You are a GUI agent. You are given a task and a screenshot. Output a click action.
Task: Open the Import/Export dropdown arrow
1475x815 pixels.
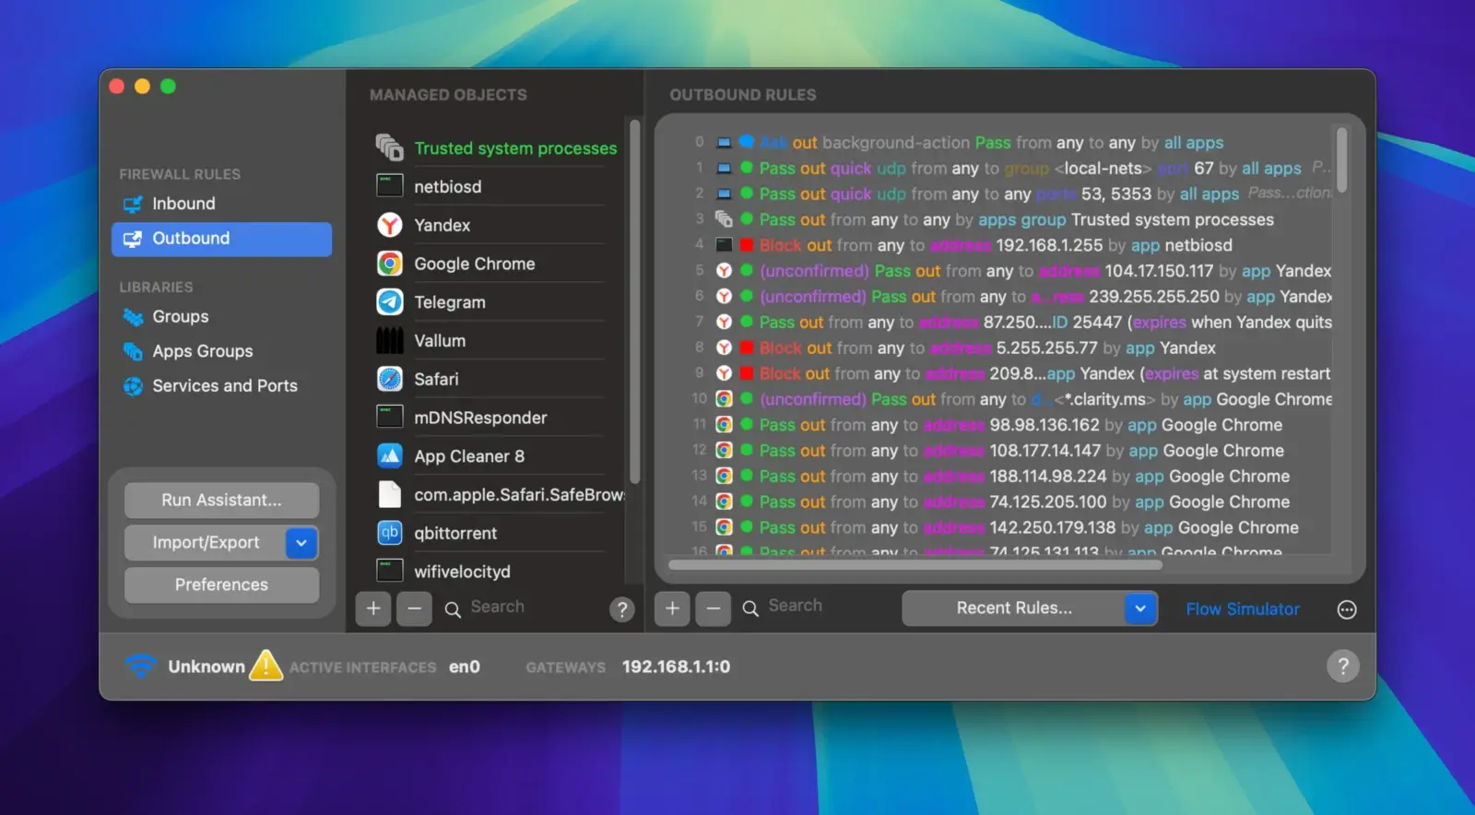tap(301, 543)
